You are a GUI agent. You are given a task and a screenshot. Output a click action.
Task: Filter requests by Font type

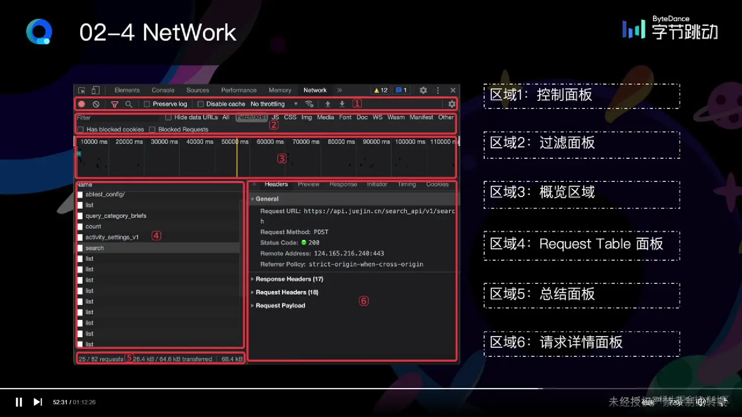(x=345, y=118)
